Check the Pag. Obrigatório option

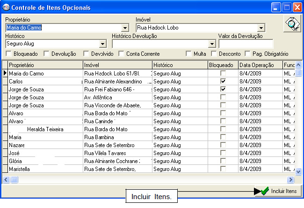pyautogui.click(x=246, y=54)
